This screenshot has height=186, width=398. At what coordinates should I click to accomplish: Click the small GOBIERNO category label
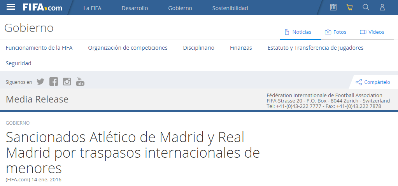click(x=18, y=123)
